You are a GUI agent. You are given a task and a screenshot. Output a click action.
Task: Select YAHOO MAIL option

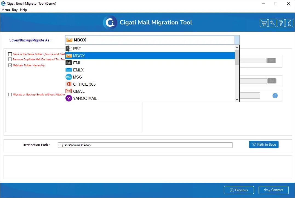click(x=150, y=98)
